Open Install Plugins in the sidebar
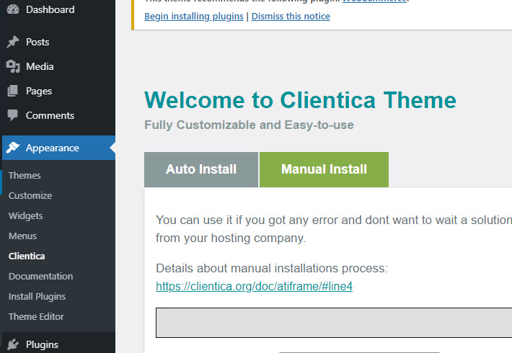Image resolution: width=512 pixels, height=353 pixels. point(37,297)
